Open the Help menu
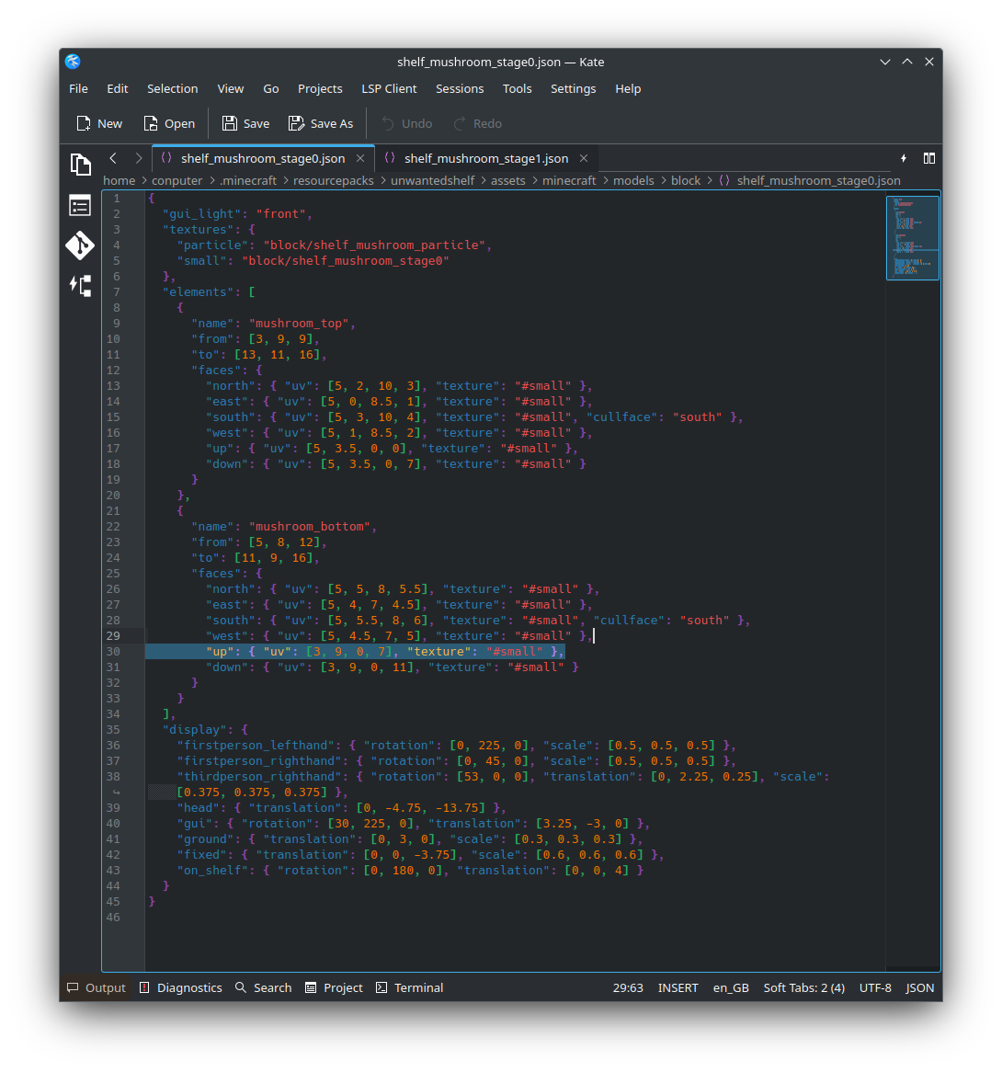The image size is (1002, 1072). tap(628, 89)
